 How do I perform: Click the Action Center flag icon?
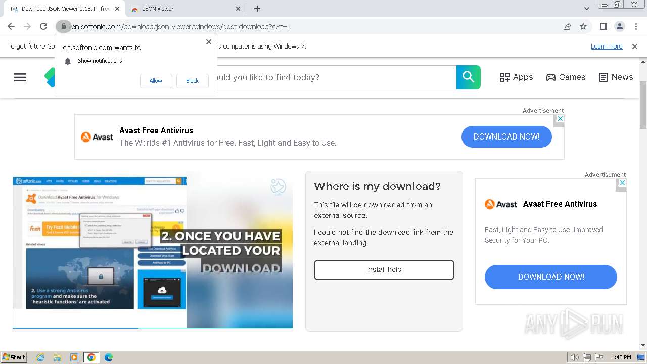click(x=599, y=357)
